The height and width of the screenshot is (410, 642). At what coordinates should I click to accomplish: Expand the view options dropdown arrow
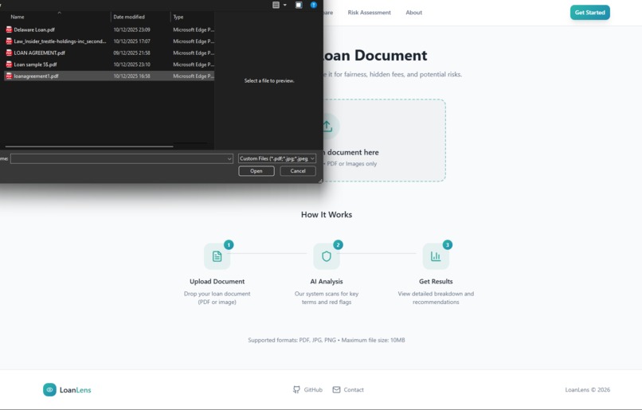point(285,5)
